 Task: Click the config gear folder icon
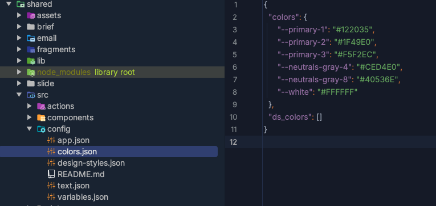pos(41,129)
